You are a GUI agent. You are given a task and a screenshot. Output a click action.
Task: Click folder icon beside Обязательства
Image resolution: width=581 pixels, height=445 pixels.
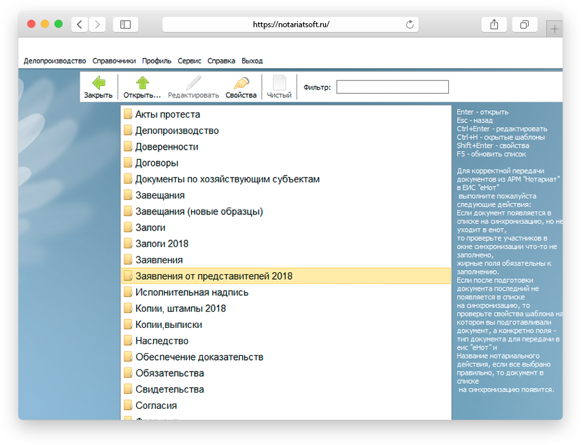click(128, 373)
